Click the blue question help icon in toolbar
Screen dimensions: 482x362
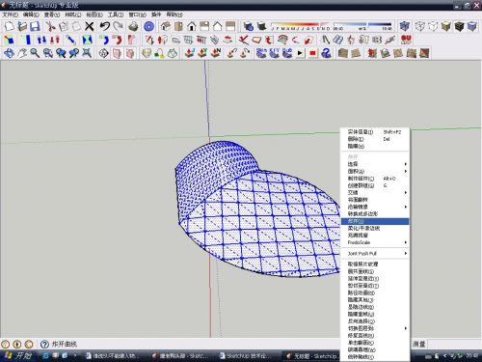coord(326,53)
